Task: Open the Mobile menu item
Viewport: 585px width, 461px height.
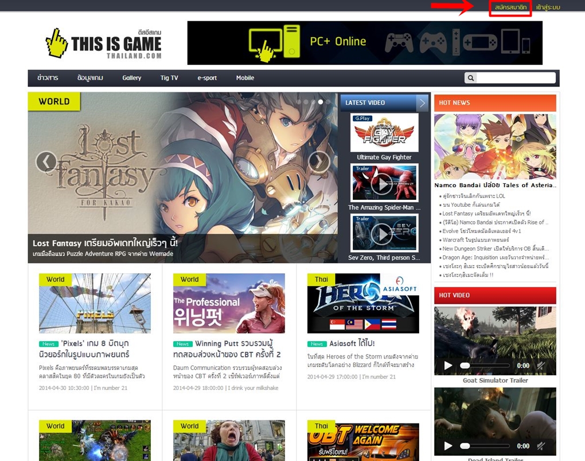Action: (245, 78)
